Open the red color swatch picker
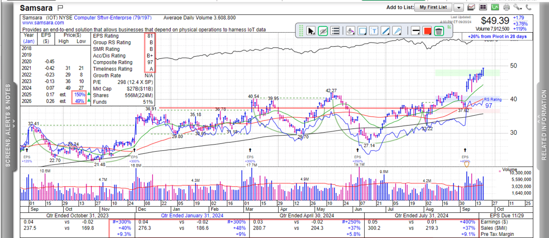The image size is (549, 238). (x=427, y=31)
